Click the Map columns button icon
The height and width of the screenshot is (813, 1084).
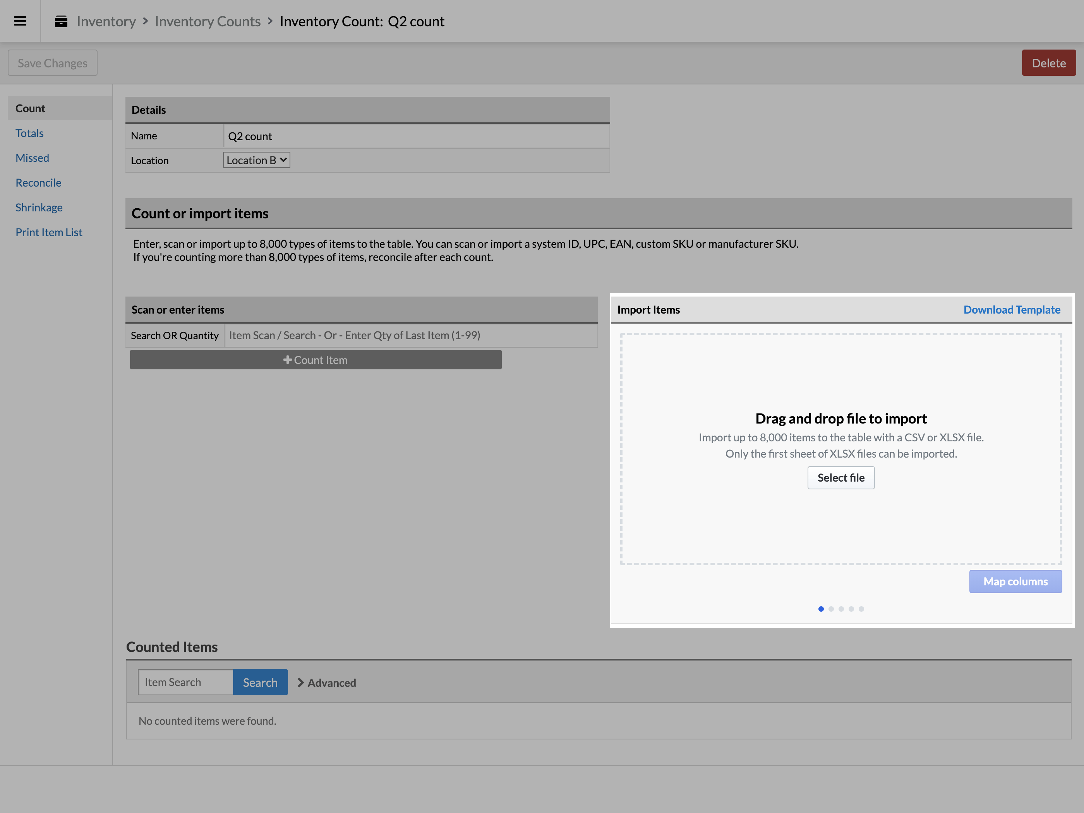[1016, 581]
